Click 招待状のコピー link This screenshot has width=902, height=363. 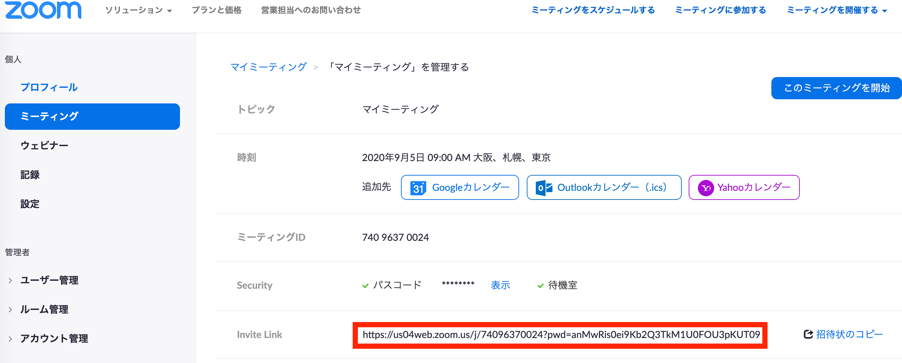tap(850, 334)
